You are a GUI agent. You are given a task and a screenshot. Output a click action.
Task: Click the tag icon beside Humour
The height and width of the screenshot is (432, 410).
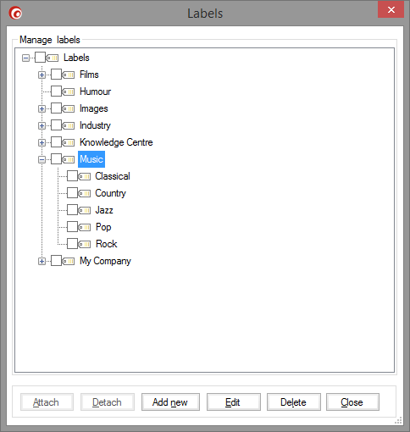69,91
